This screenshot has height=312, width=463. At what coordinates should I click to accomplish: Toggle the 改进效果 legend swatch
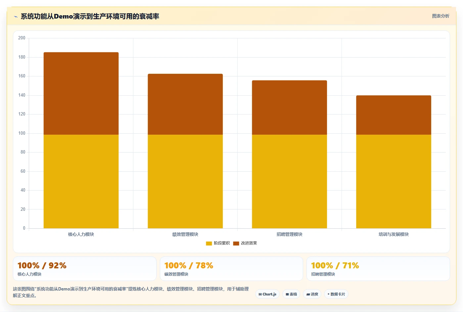[x=236, y=243]
